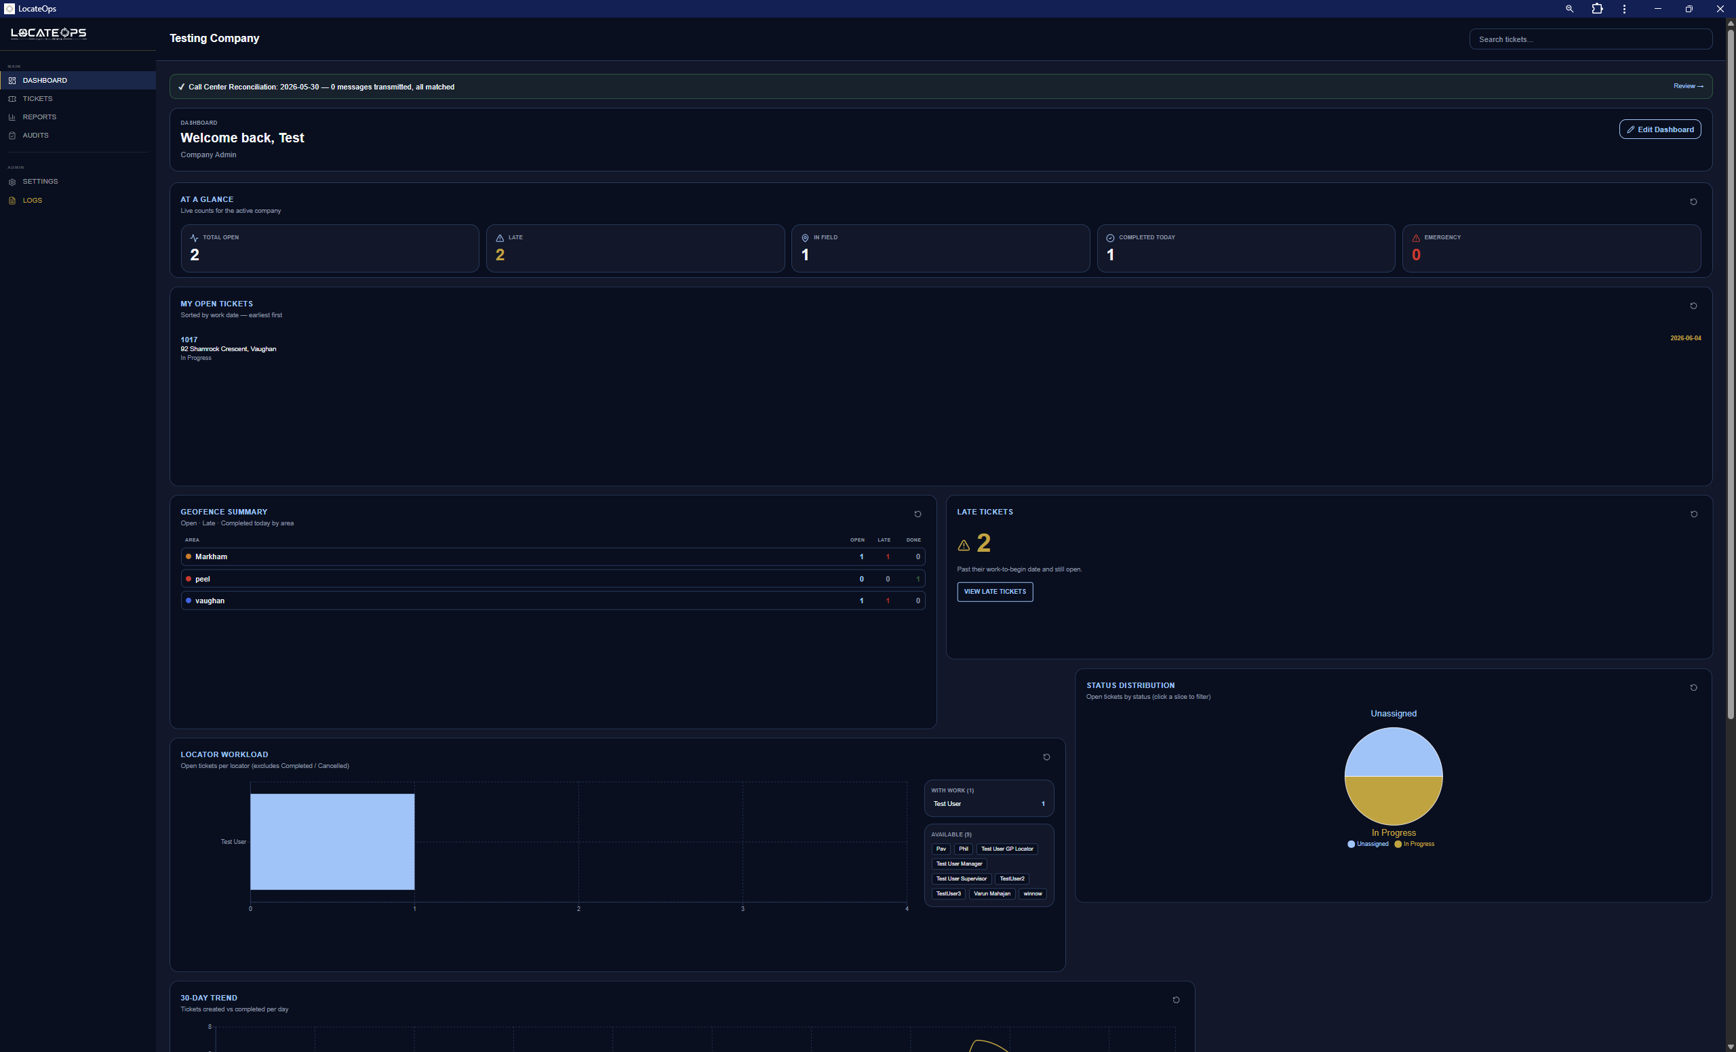Image resolution: width=1736 pixels, height=1052 pixels.
Task: Click the extensions puzzle icon in title bar
Action: 1597,8
